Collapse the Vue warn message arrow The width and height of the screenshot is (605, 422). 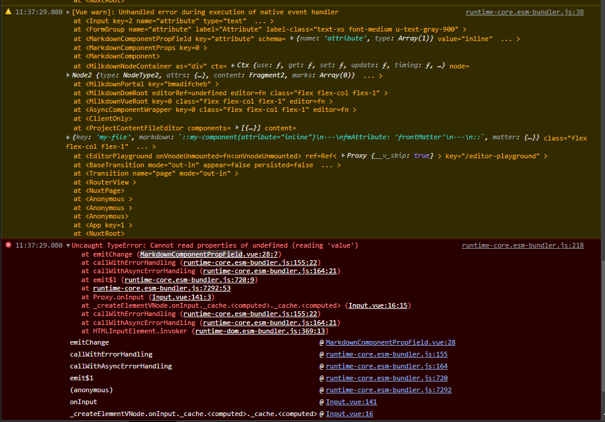click(x=68, y=12)
